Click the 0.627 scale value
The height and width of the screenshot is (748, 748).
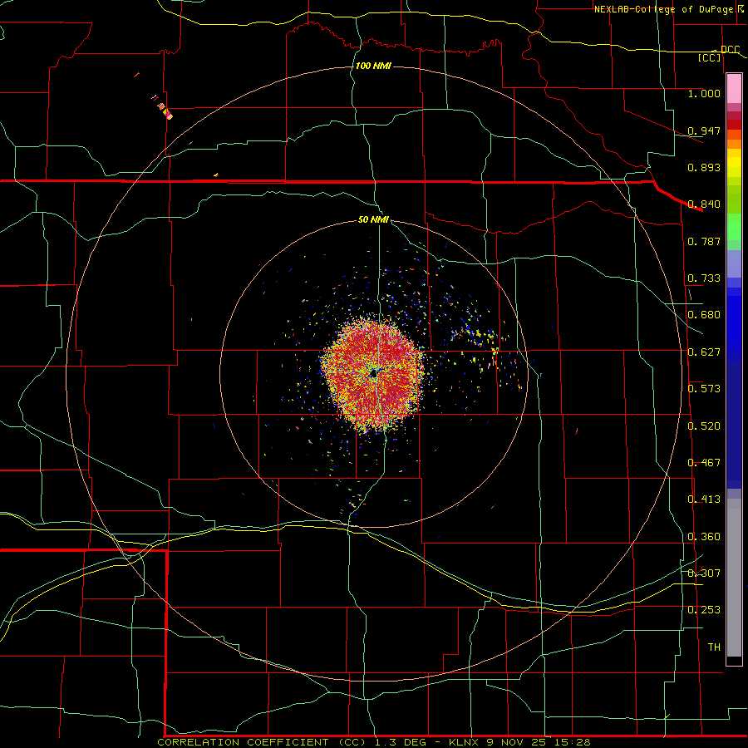click(x=704, y=352)
